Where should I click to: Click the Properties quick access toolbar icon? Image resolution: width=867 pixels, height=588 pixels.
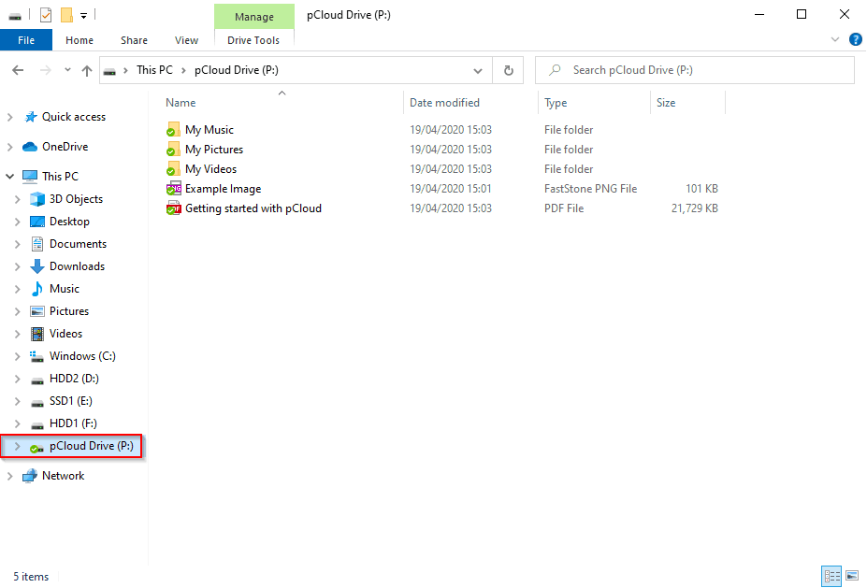tap(46, 15)
